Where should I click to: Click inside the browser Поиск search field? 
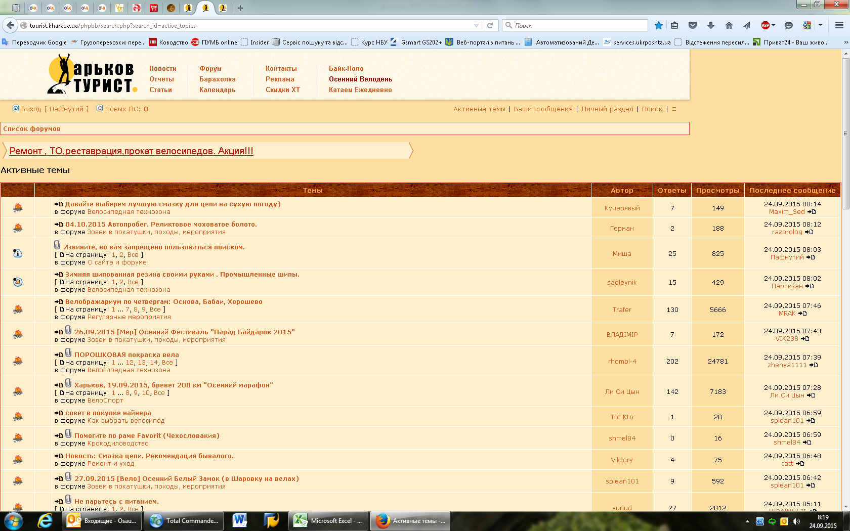click(x=577, y=25)
